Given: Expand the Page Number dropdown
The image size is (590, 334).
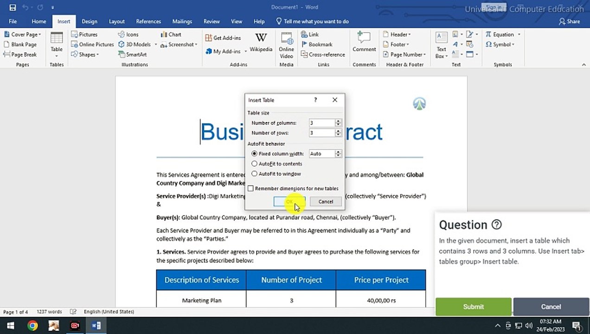Looking at the screenshot, I should [x=404, y=54].
